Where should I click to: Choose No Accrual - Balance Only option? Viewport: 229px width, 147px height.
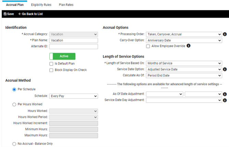click(14, 144)
